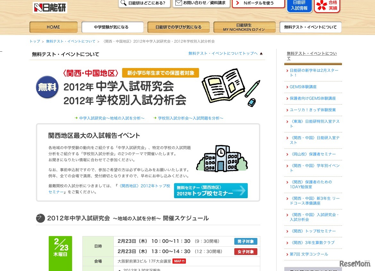Click the Nポータルを使う button
Viewport: 375px width, 271px height.
pos(258,4)
